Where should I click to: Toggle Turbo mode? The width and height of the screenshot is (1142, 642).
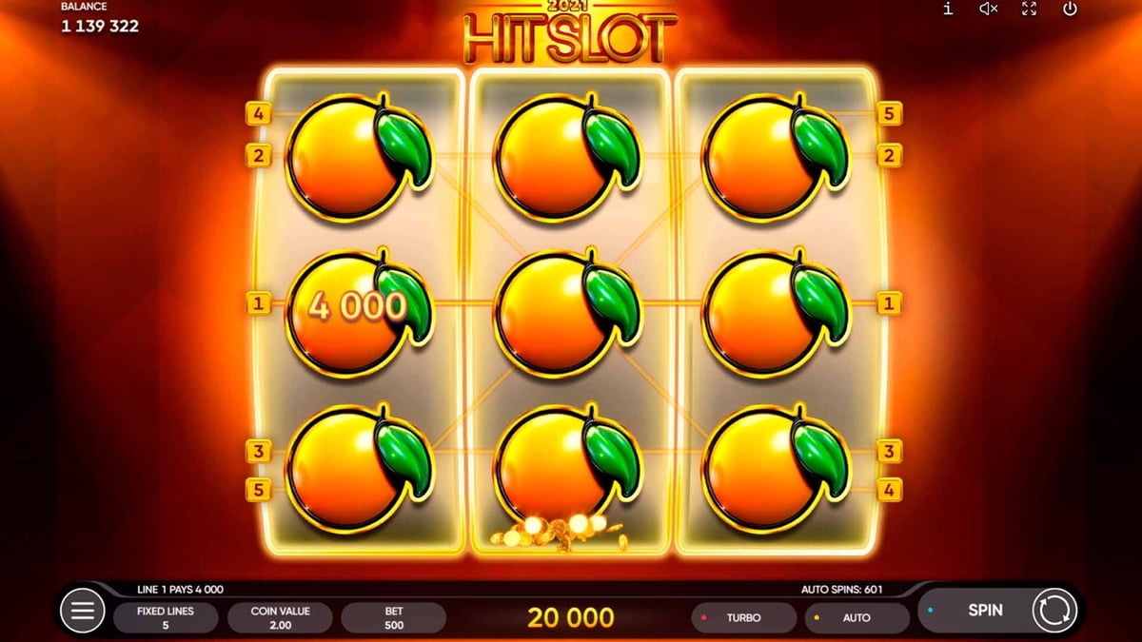pos(743,617)
